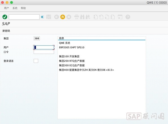Click the 集团 field label

[x=6, y=38]
